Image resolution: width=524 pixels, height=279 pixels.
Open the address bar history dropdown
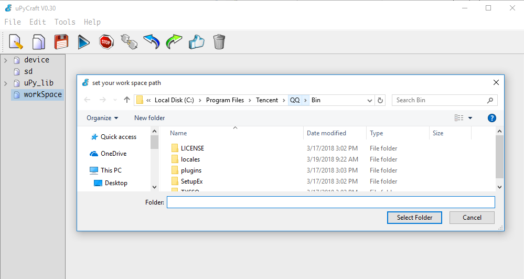370,100
